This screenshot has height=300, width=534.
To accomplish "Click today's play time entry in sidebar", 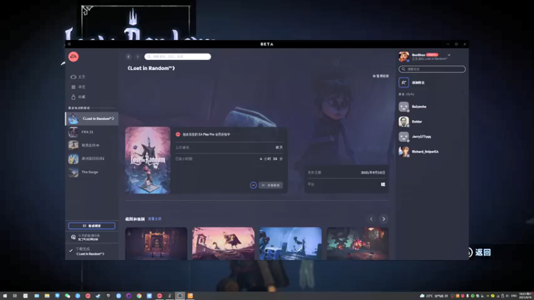I will pos(92,237).
